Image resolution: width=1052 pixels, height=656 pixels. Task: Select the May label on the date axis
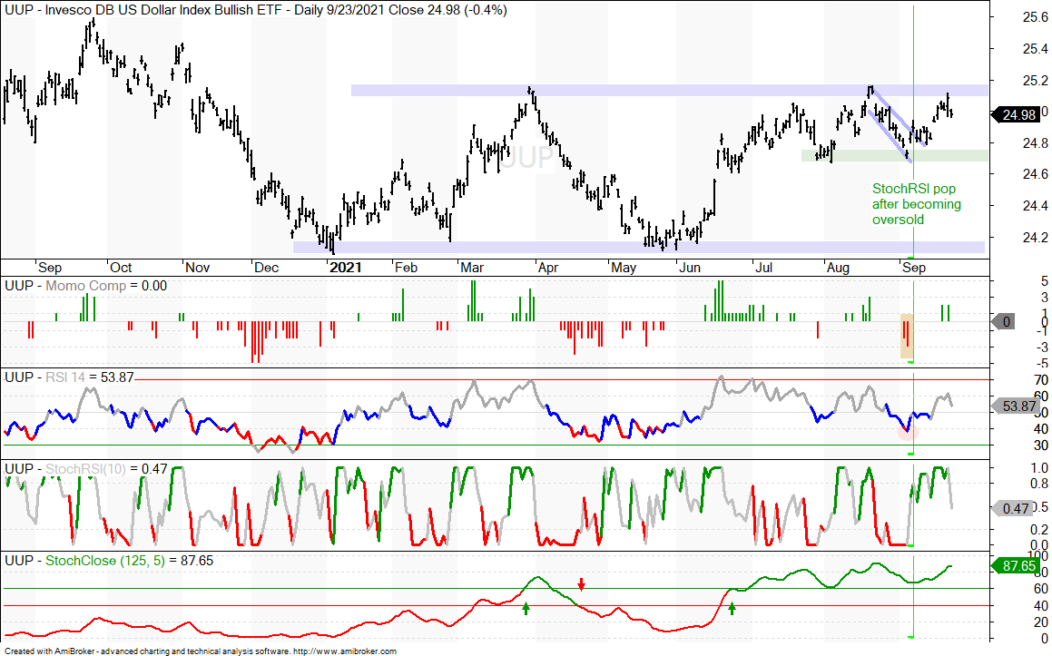[x=624, y=268]
